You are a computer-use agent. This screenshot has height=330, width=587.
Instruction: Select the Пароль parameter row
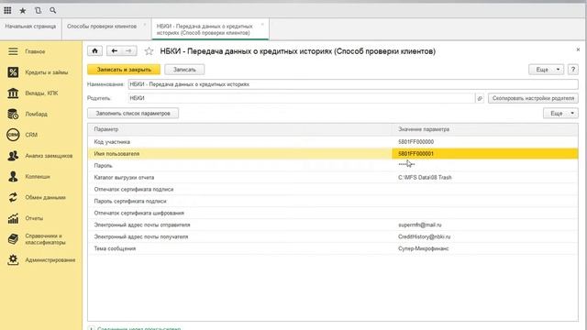(333, 165)
